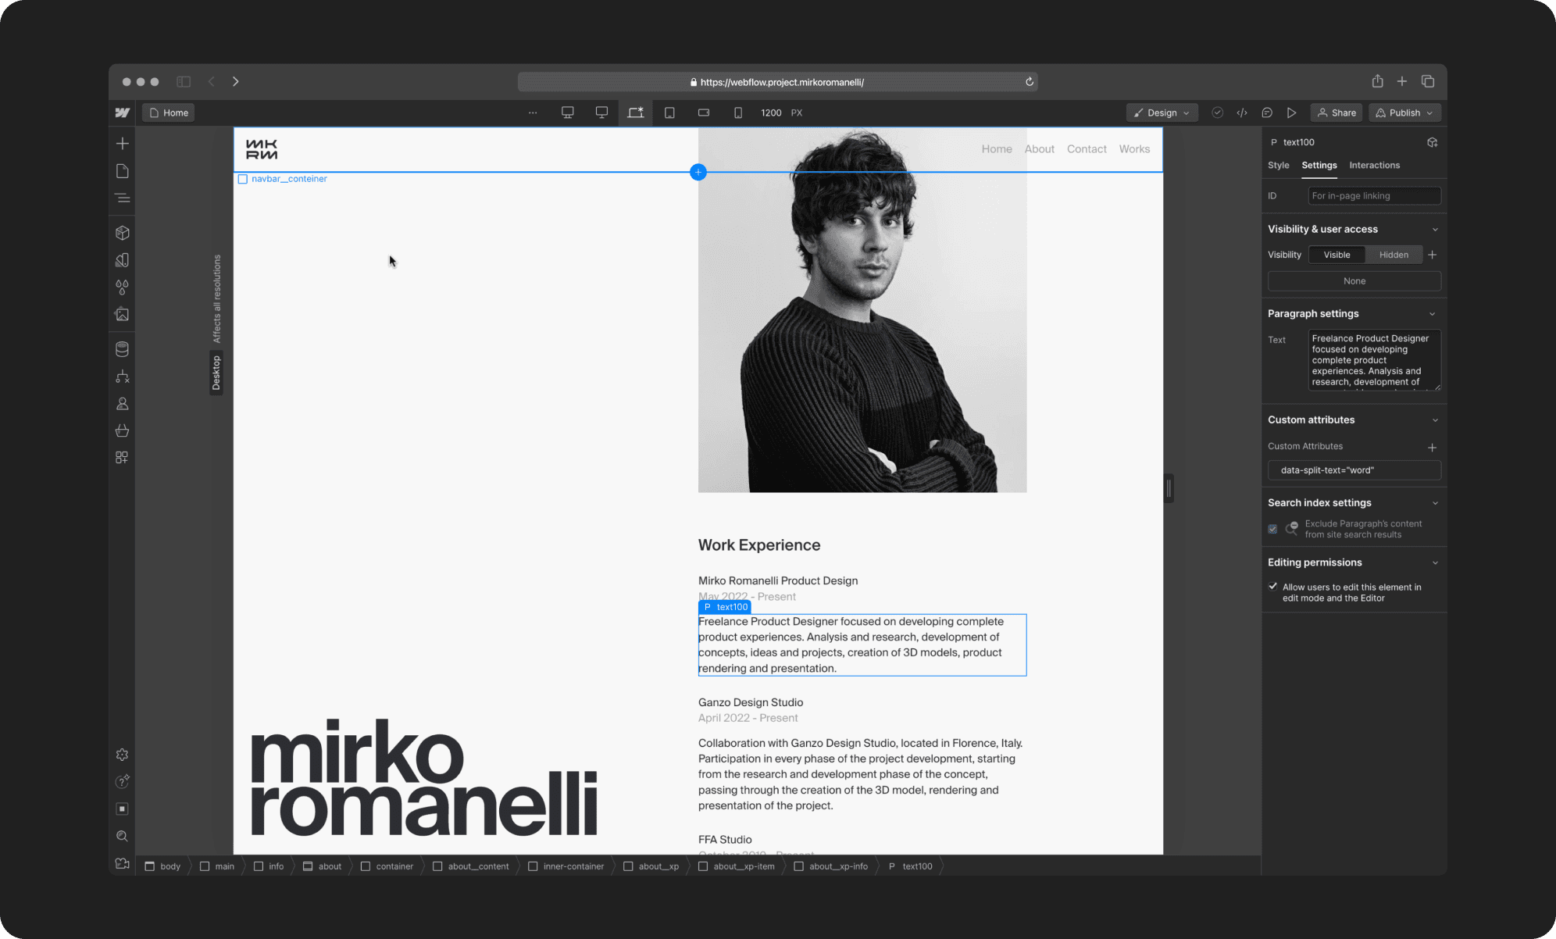Open the Assets panel

tap(122, 314)
